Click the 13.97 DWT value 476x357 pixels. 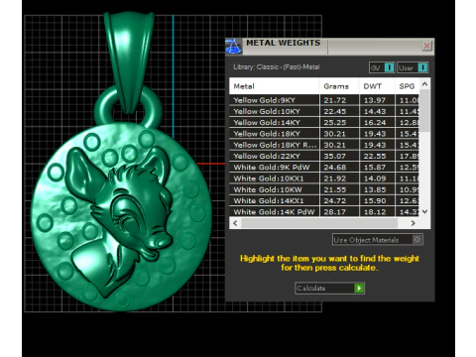(375, 100)
